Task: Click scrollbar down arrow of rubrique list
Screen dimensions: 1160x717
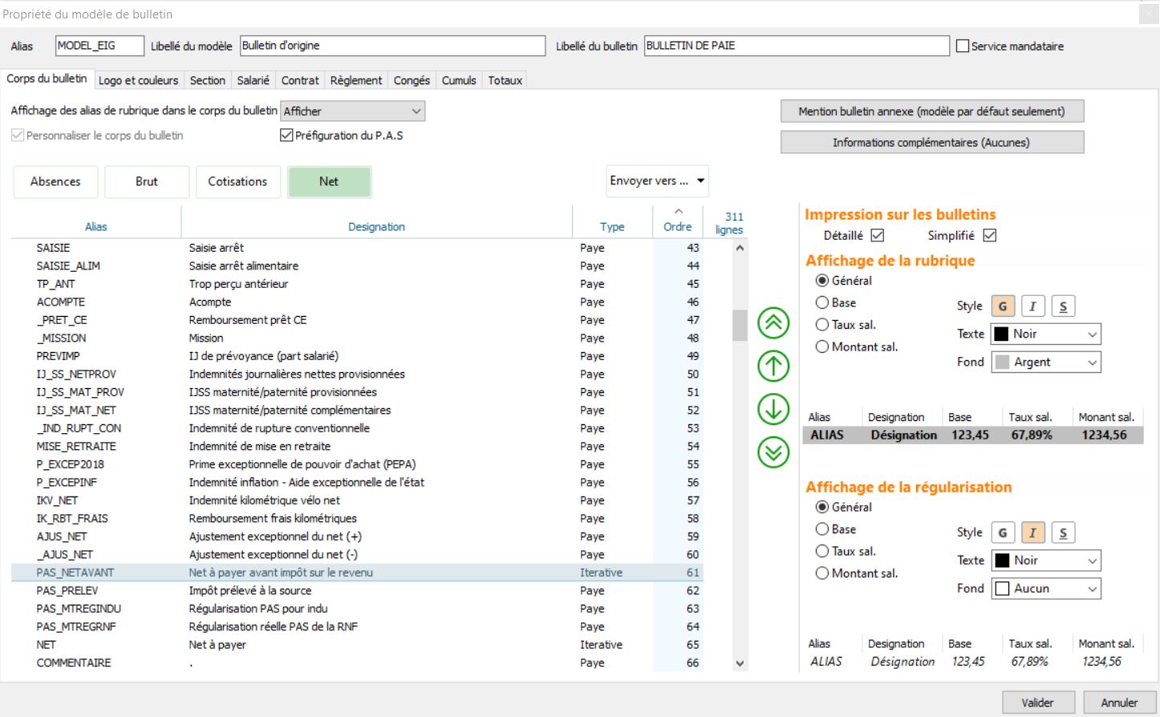Action: coord(740,663)
